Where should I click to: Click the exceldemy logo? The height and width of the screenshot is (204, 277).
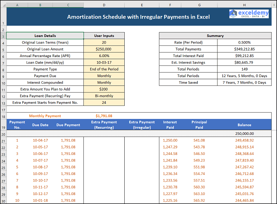[249, 14]
